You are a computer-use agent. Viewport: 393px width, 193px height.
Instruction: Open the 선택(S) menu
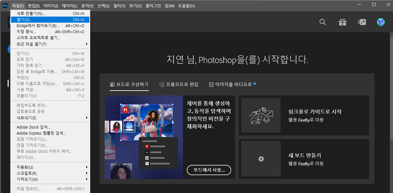[x=103, y=6]
